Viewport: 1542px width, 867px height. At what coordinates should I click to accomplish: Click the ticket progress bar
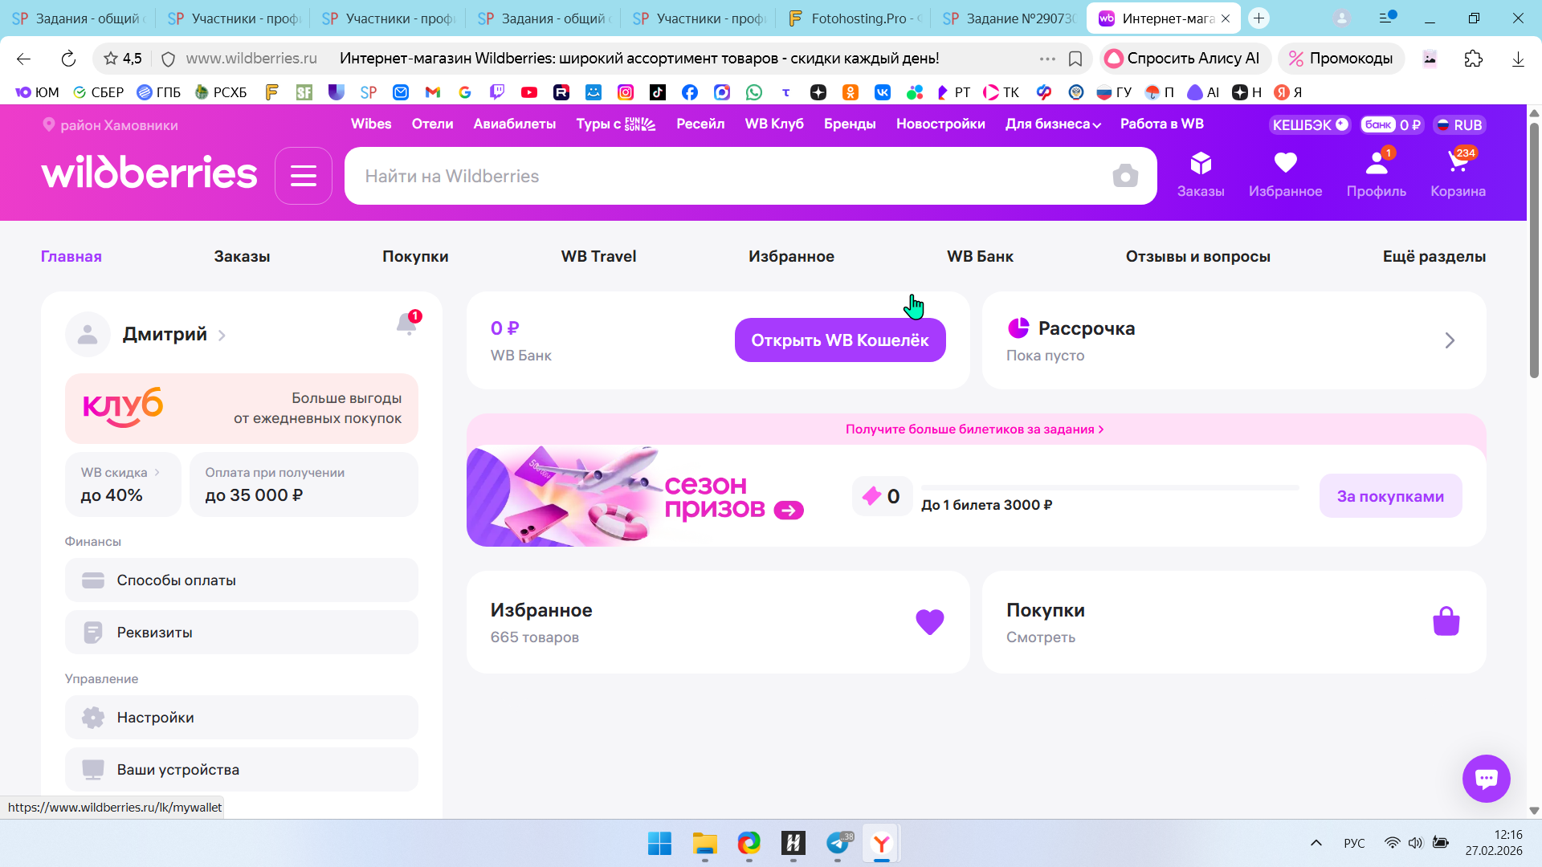click(x=1110, y=487)
